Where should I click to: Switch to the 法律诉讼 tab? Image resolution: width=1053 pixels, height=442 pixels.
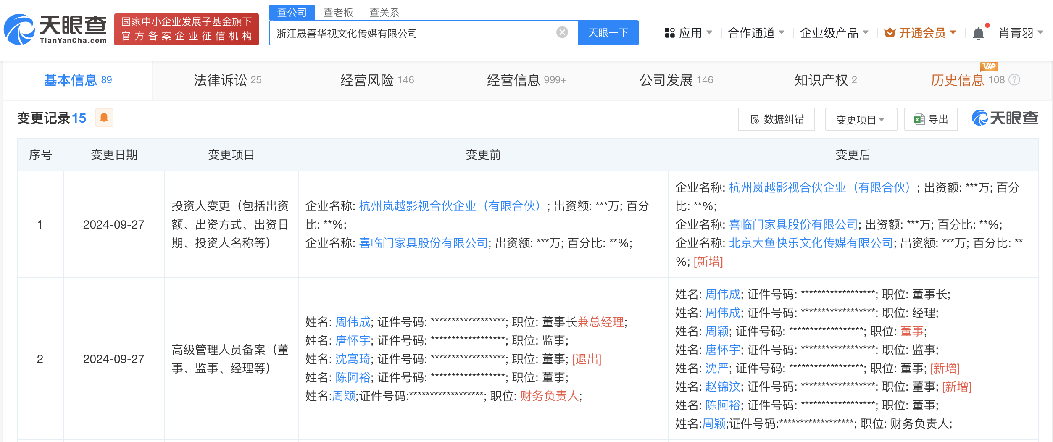click(227, 80)
